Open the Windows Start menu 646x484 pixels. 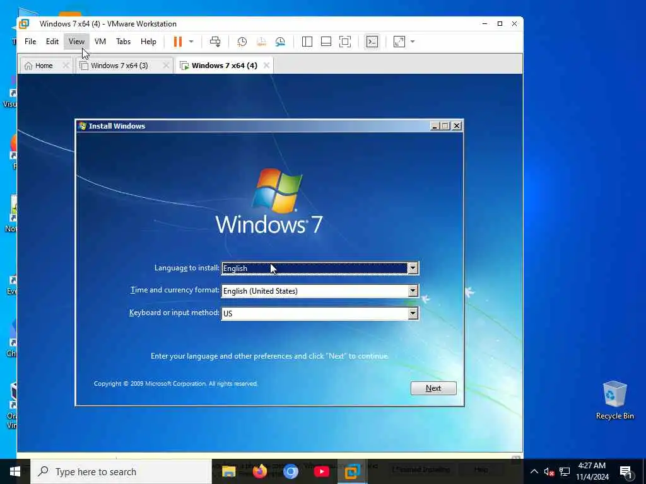(15, 471)
